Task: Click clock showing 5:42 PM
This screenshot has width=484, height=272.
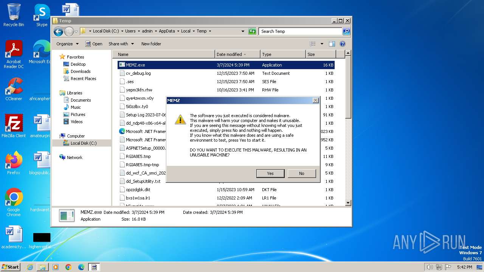Action: point(464,267)
